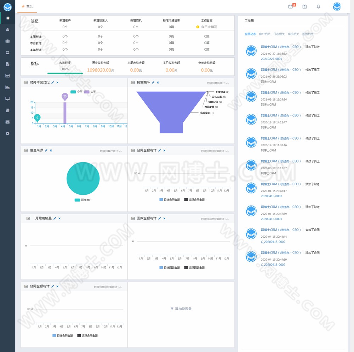Image resolution: width=354 pixels, height=352 pixels.
Task: Open the notification bell icon
Action: [318, 6]
